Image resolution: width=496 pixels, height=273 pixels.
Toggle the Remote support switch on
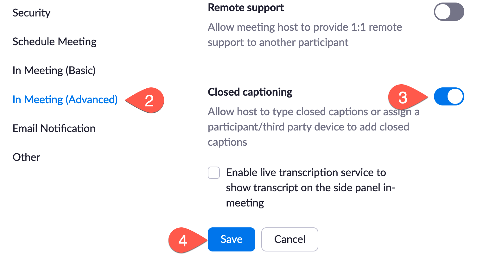click(449, 12)
